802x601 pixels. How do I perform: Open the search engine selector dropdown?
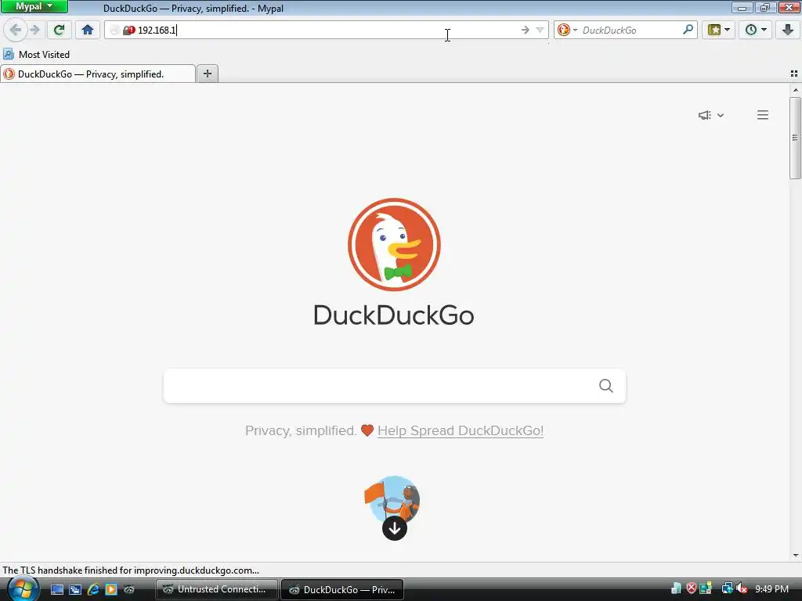coord(567,31)
